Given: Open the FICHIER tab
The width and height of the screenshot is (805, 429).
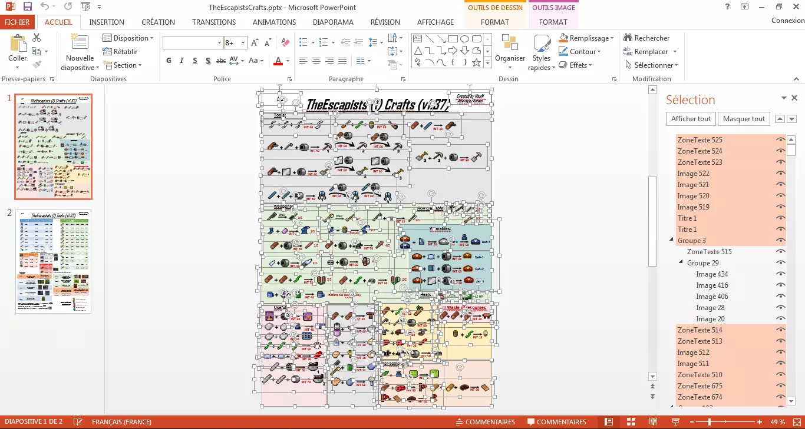Looking at the screenshot, I should [x=18, y=22].
